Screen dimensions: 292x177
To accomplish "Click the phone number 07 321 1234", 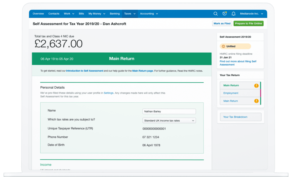I will pos(151,137).
